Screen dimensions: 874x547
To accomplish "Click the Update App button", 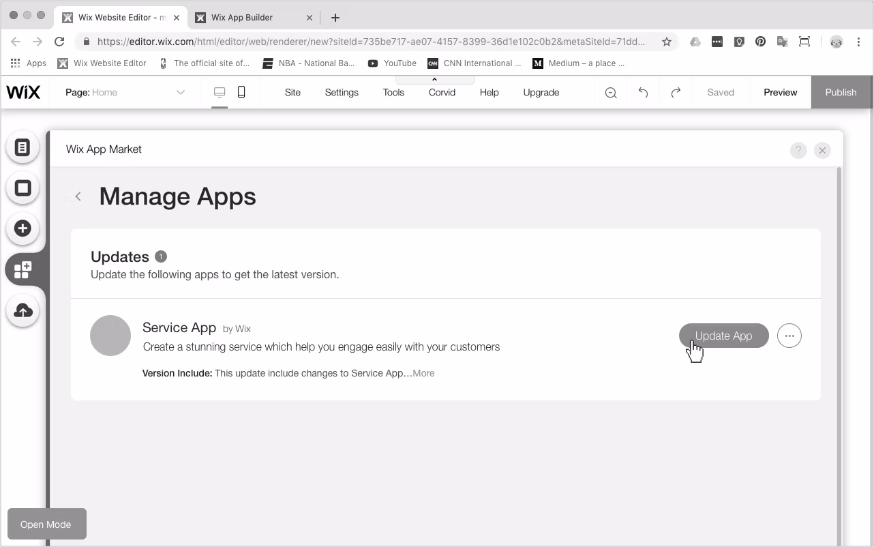I will tap(724, 336).
